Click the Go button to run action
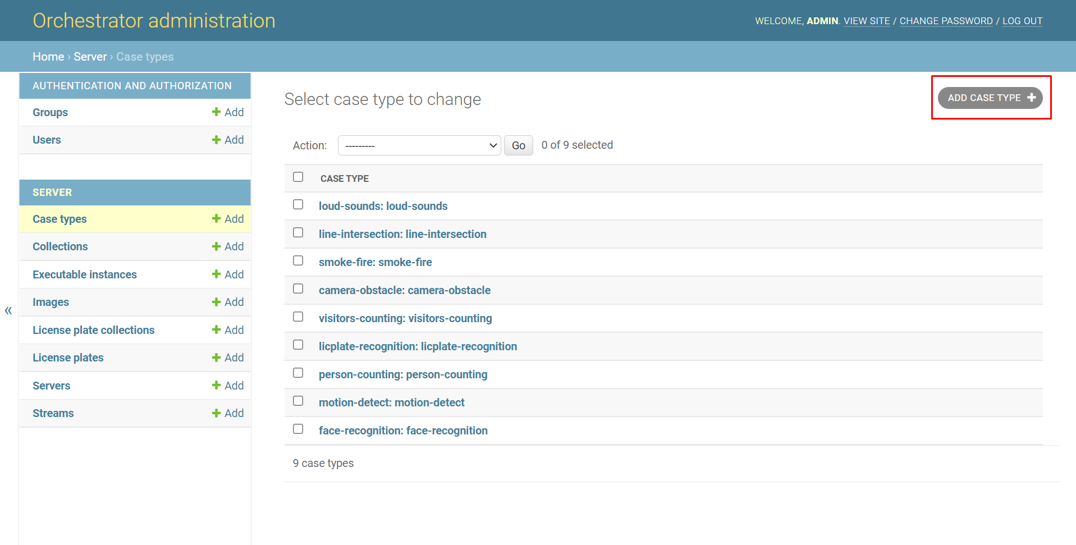This screenshot has width=1076, height=545. pos(518,145)
